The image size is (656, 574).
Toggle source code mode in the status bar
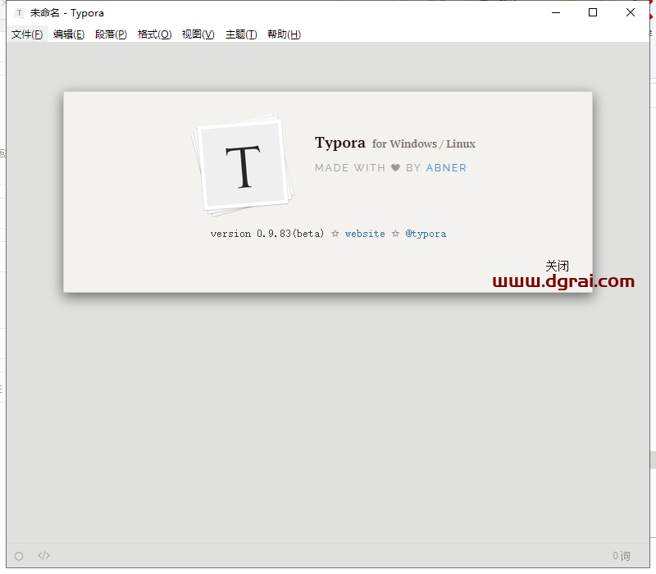tap(43, 556)
